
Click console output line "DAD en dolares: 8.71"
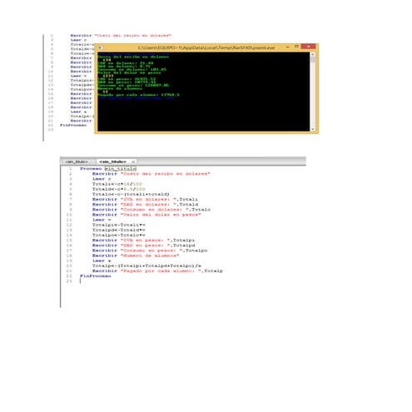coord(124,67)
